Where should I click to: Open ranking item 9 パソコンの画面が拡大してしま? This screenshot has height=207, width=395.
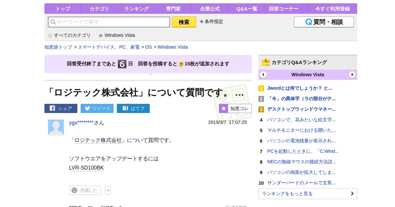coord(302,172)
